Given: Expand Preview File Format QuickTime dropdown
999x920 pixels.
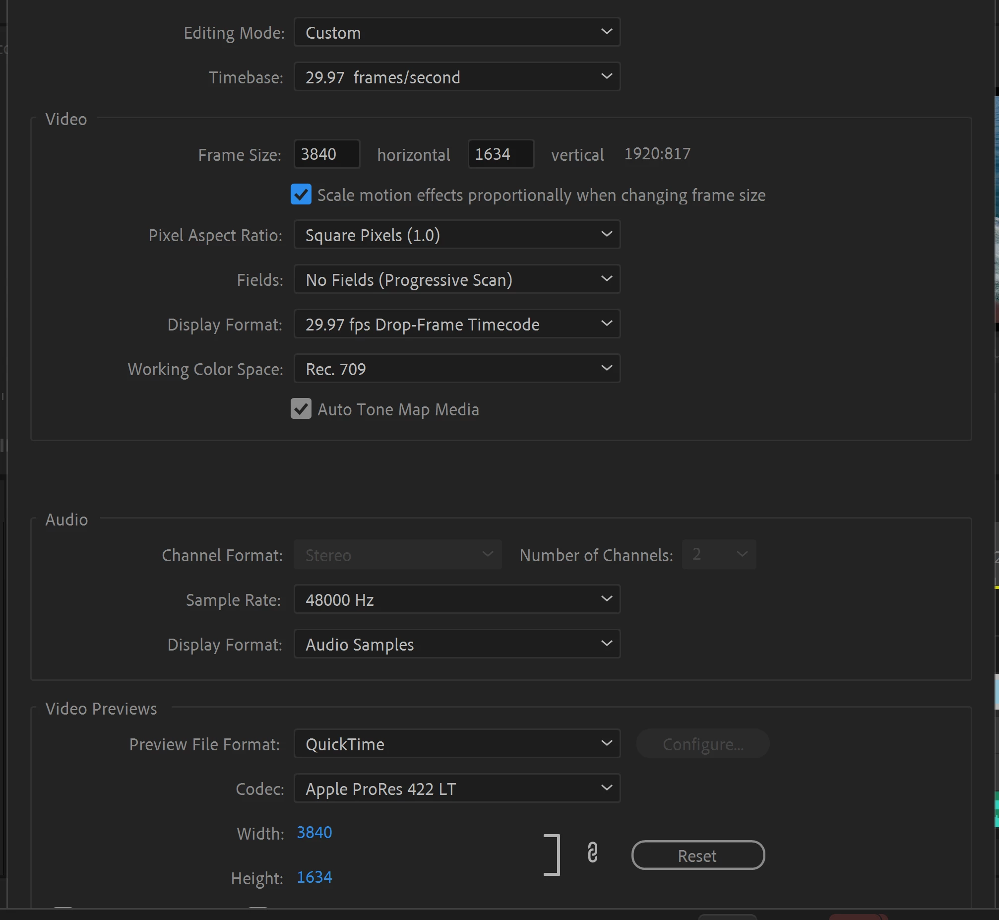Looking at the screenshot, I should 457,744.
